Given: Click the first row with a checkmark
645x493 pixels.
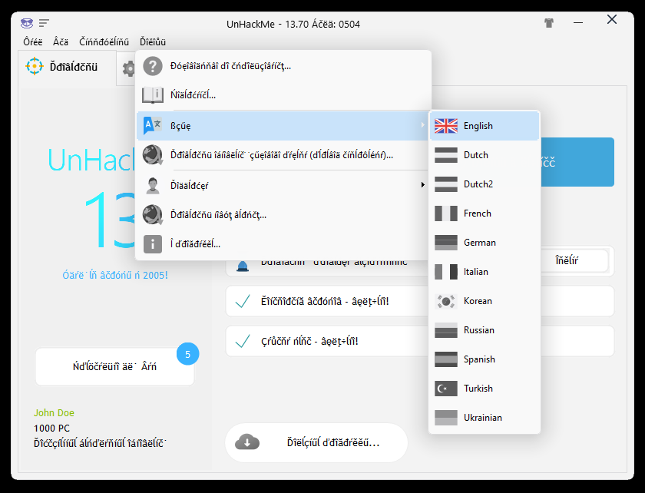Looking at the screenshot, I should (327, 302).
